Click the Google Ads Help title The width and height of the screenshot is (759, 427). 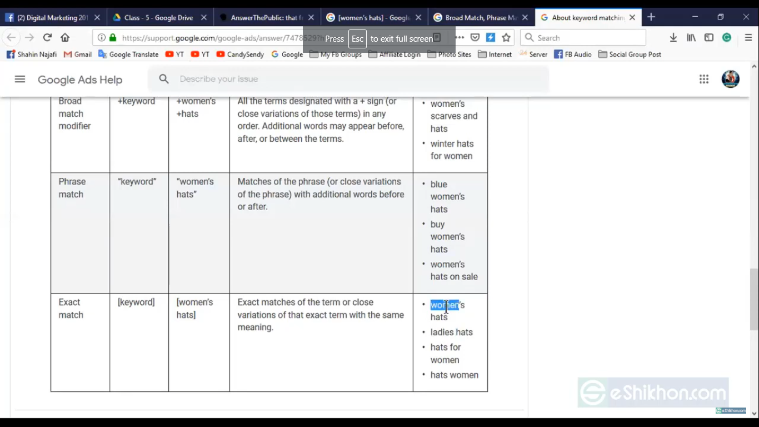tap(80, 80)
